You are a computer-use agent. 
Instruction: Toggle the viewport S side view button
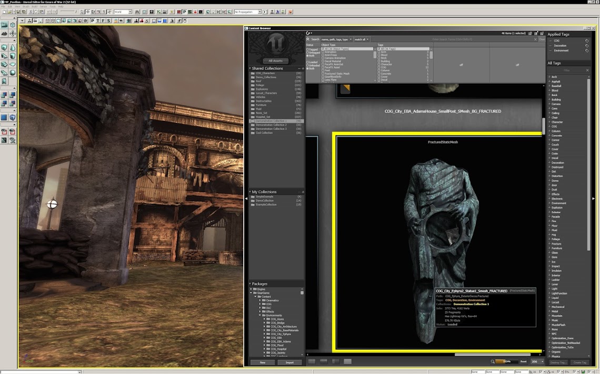[x=108, y=20]
